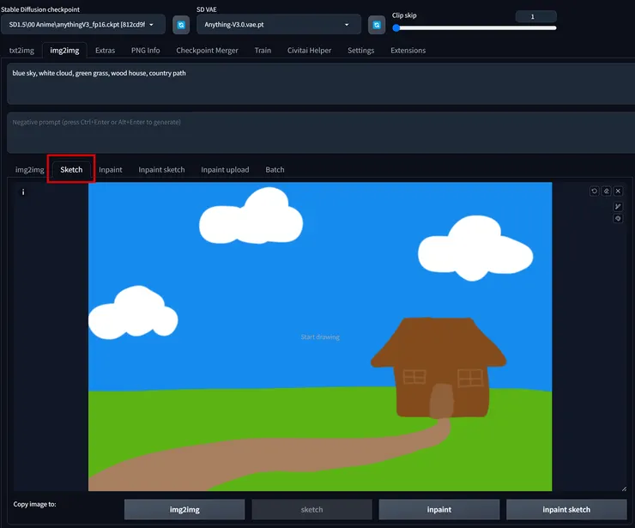This screenshot has width=635, height=528.
Task: Click the top-center white cloud on canvas
Action: point(251,217)
